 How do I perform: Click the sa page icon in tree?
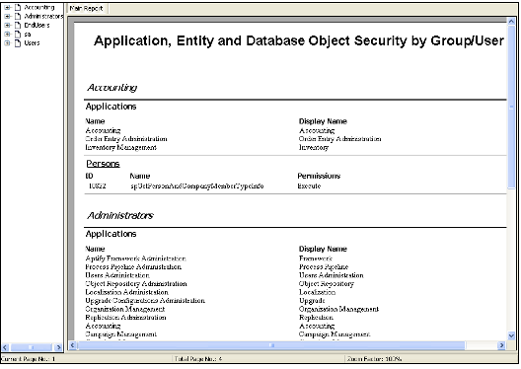(18, 35)
